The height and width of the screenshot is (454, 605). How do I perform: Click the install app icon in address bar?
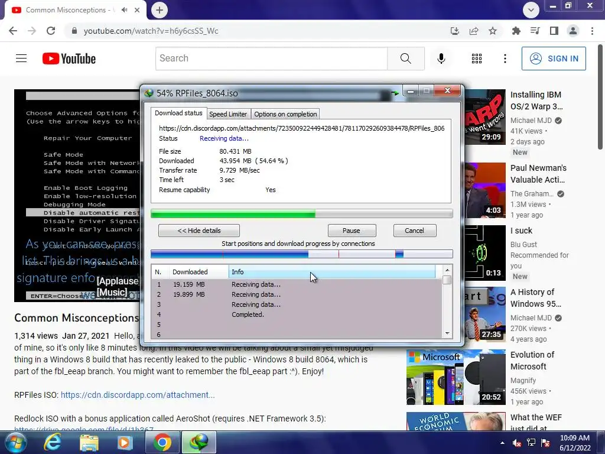455,31
